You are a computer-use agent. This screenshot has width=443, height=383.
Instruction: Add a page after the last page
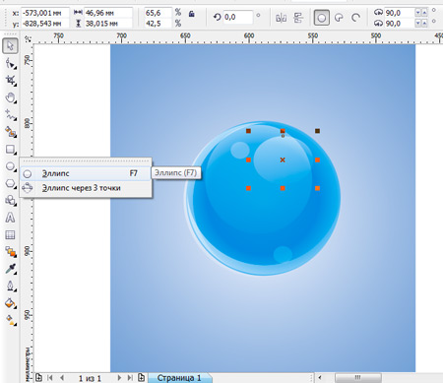pyautogui.click(x=142, y=378)
